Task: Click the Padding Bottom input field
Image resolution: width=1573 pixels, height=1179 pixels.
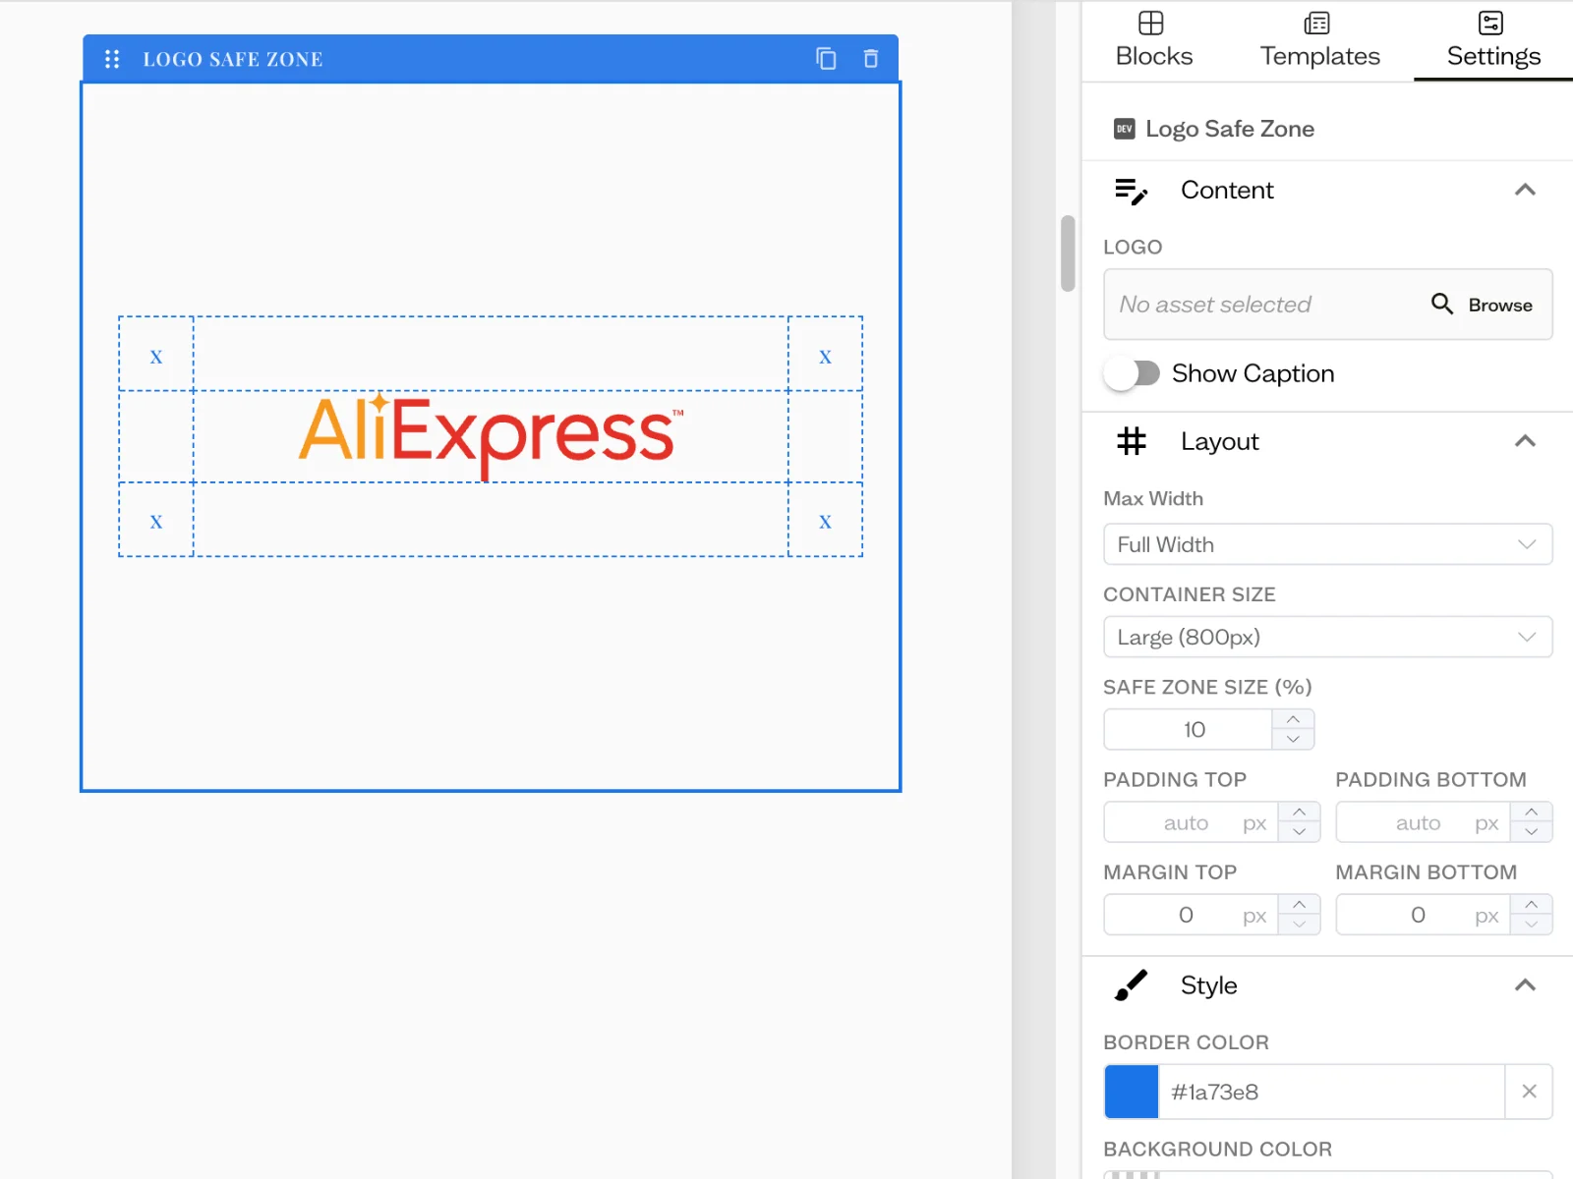Action: coord(1424,822)
